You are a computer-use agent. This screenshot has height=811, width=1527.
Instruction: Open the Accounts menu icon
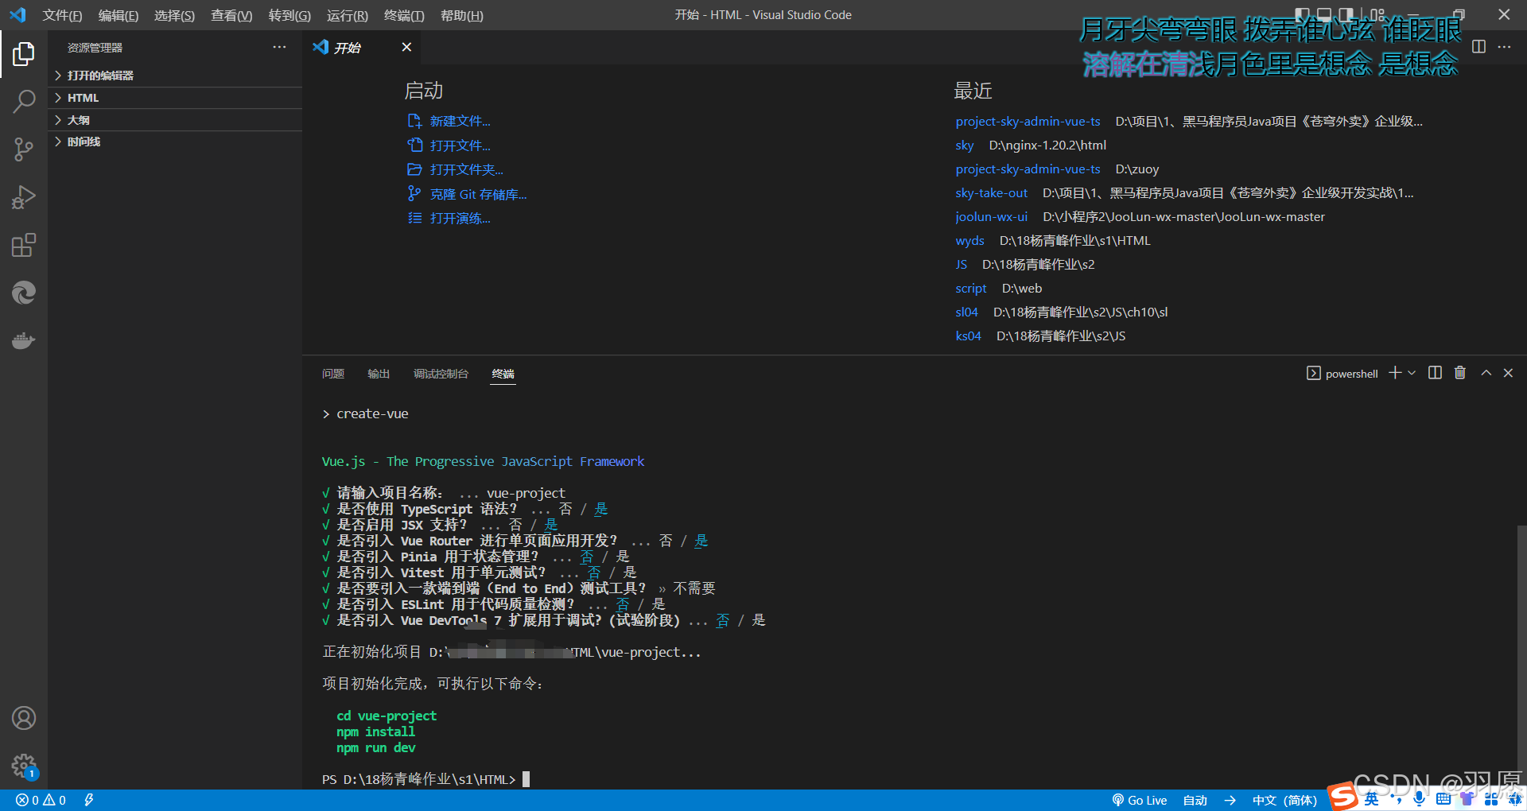point(24,718)
